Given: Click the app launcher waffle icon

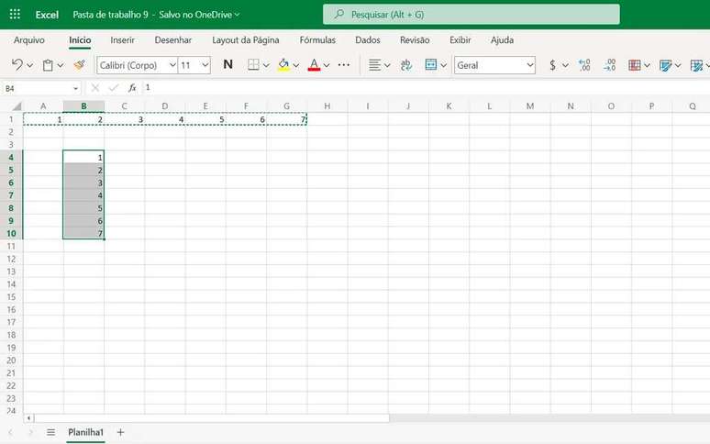Looking at the screenshot, I should [x=15, y=15].
